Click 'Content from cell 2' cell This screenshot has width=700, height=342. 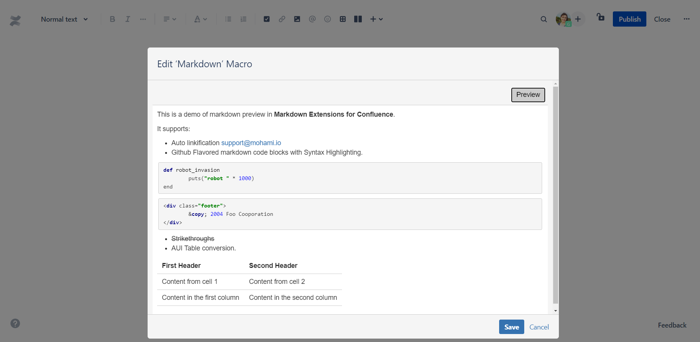293,282
